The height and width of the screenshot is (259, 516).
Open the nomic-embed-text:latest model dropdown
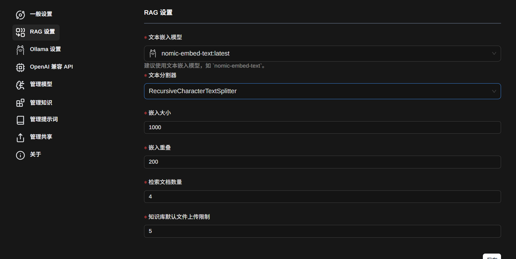point(322,54)
